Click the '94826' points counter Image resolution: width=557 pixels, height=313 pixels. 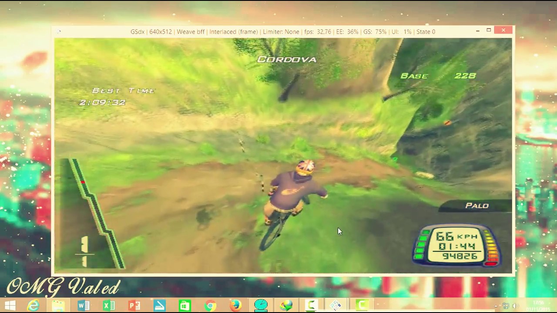[x=460, y=256]
